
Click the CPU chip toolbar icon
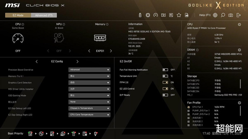148,15
